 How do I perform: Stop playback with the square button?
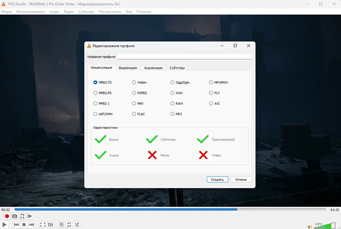coord(24,224)
